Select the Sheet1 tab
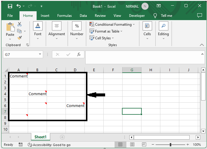207x149 pixels. pos(40,137)
